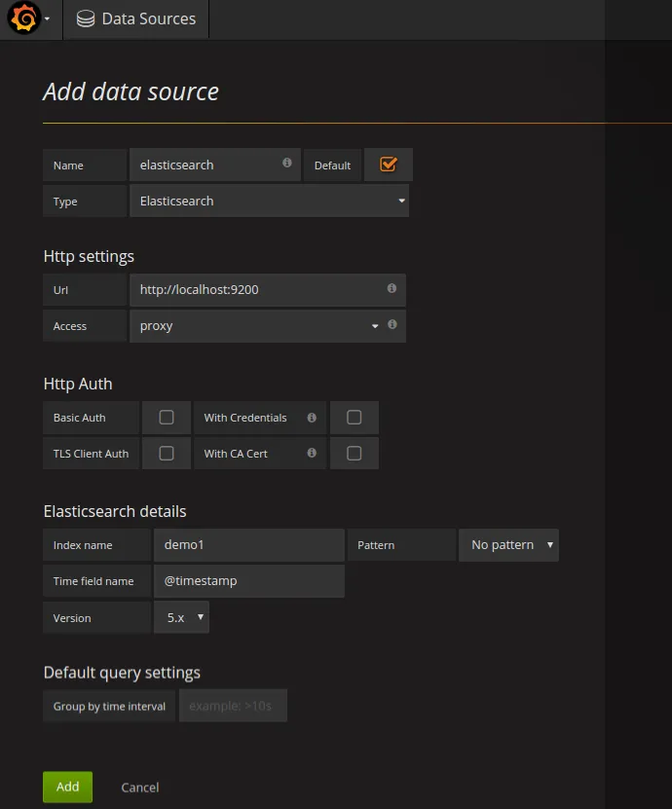The width and height of the screenshot is (672, 809).
Task: Tick the With CA Cert checkbox
Action: point(355,454)
